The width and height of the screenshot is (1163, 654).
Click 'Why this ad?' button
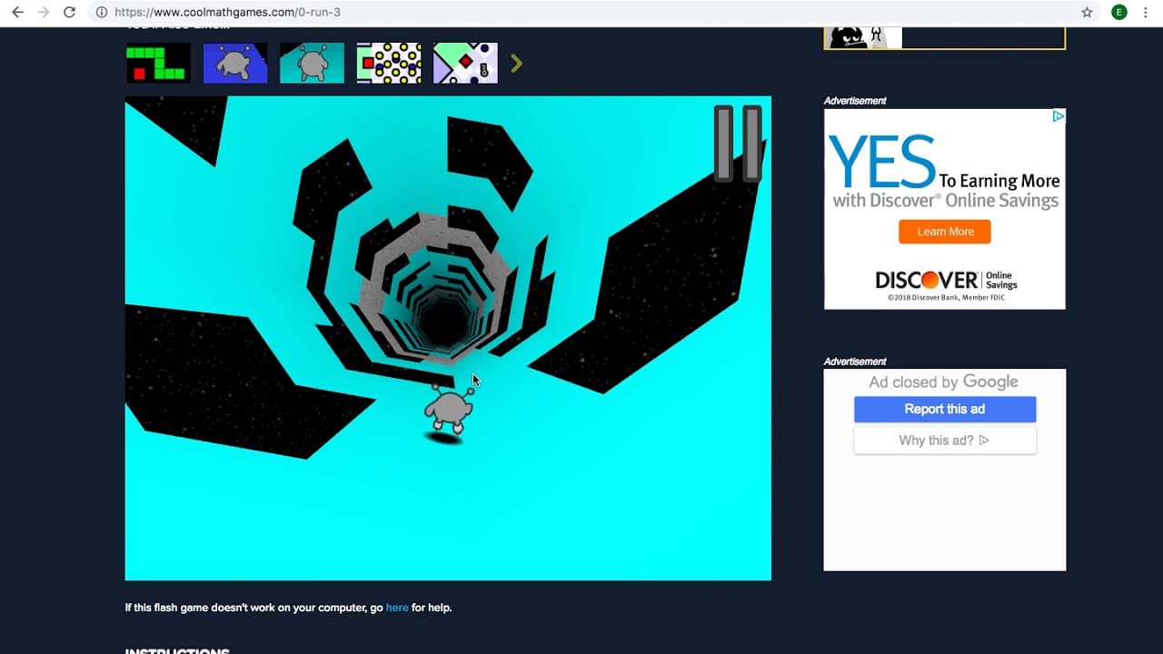click(945, 441)
